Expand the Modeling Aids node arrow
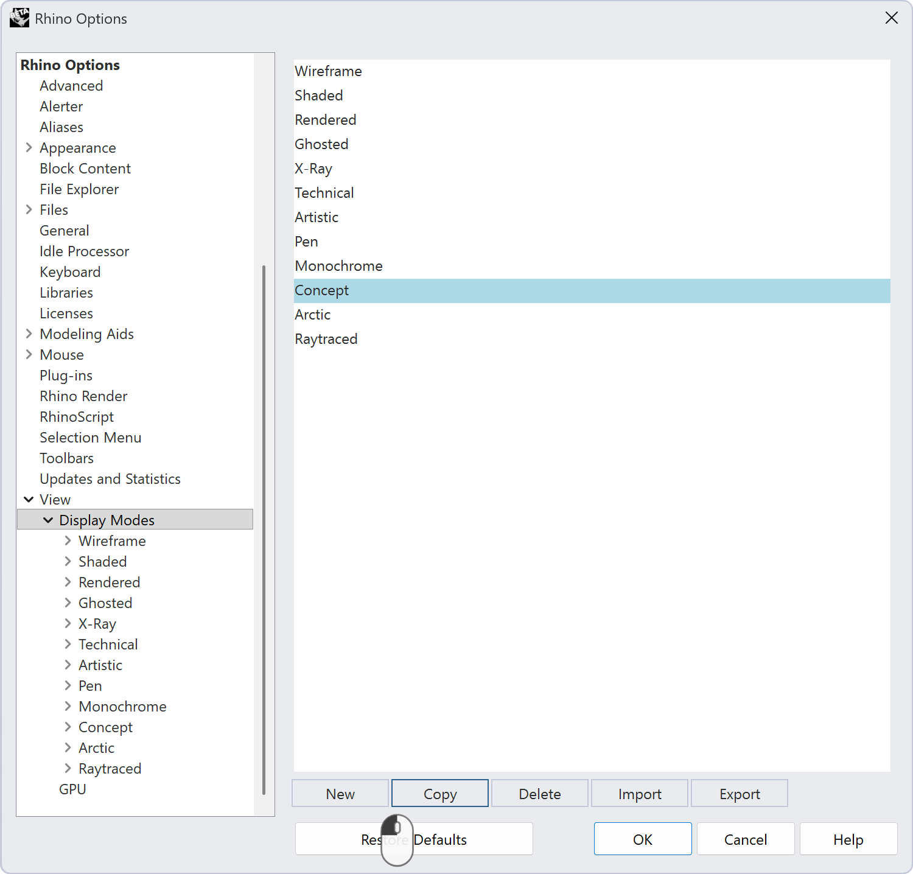Viewport: 913px width, 874px height. [x=29, y=334]
